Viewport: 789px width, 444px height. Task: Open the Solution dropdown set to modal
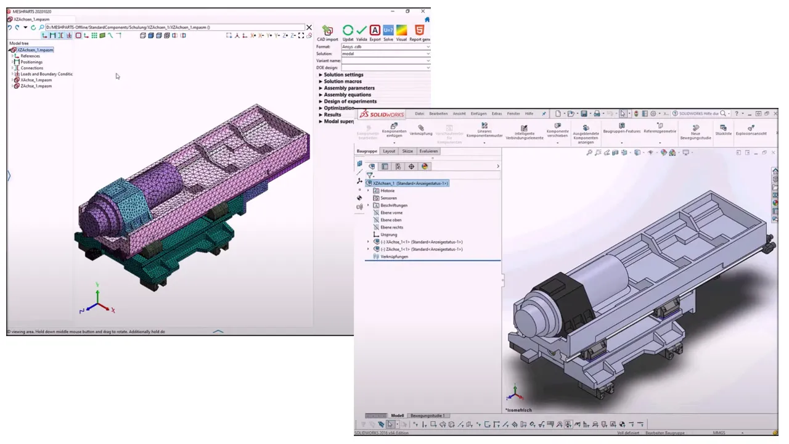[385, 54]
